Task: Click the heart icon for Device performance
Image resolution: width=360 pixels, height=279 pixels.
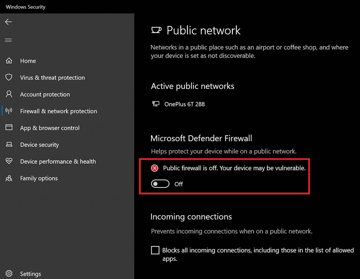Action: point(9,161)
